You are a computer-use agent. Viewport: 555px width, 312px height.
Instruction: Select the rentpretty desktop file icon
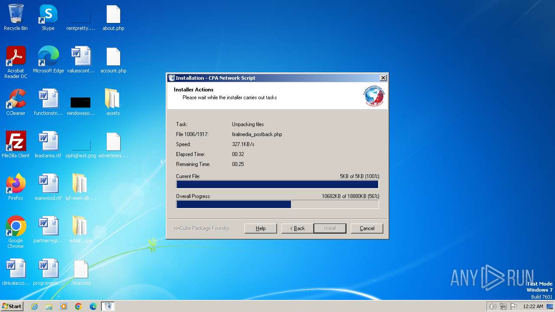click(x=81, y=17)
